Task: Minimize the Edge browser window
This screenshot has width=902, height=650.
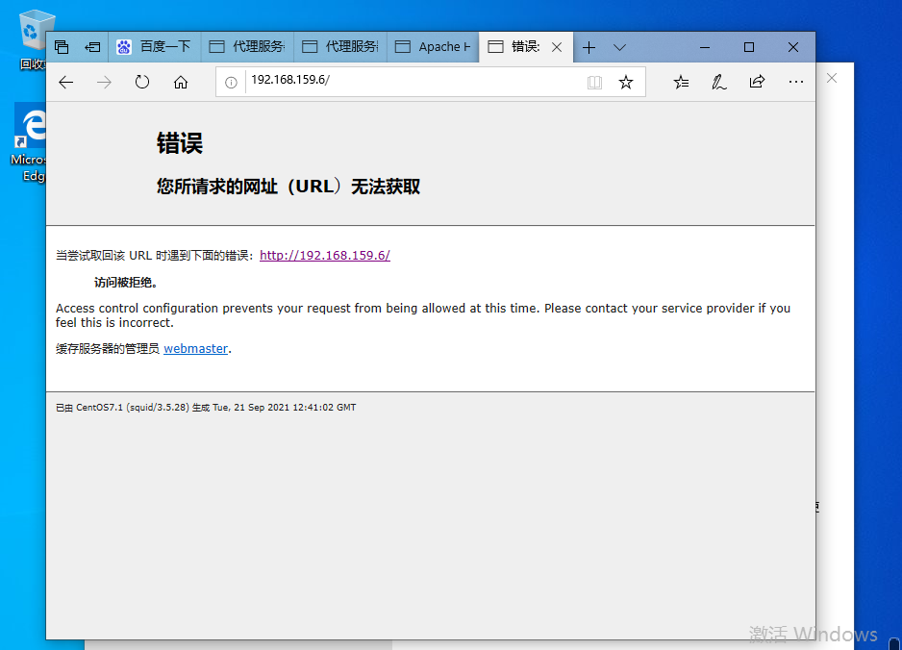Action: pos(705,47)
